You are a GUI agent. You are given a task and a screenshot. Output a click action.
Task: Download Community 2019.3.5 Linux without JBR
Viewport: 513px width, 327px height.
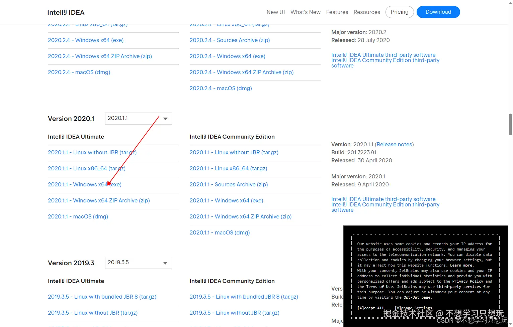pyautogui.click(x=235, y=313)
